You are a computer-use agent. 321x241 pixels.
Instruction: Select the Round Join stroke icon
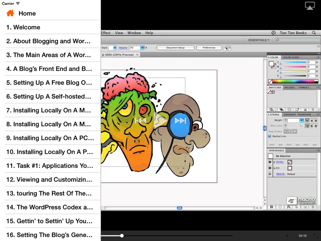click(312, 126)
